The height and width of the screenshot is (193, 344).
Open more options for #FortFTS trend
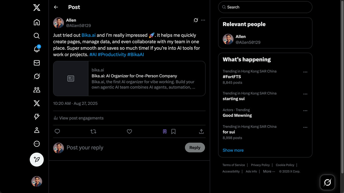[x=305, y=72]
